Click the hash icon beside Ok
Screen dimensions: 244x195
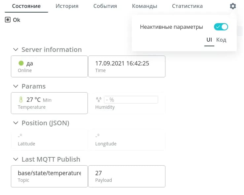point(8,20)
